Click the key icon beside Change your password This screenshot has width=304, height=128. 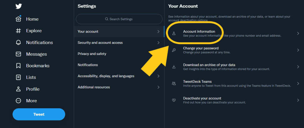pyautogui.click(x=174, y=50)
